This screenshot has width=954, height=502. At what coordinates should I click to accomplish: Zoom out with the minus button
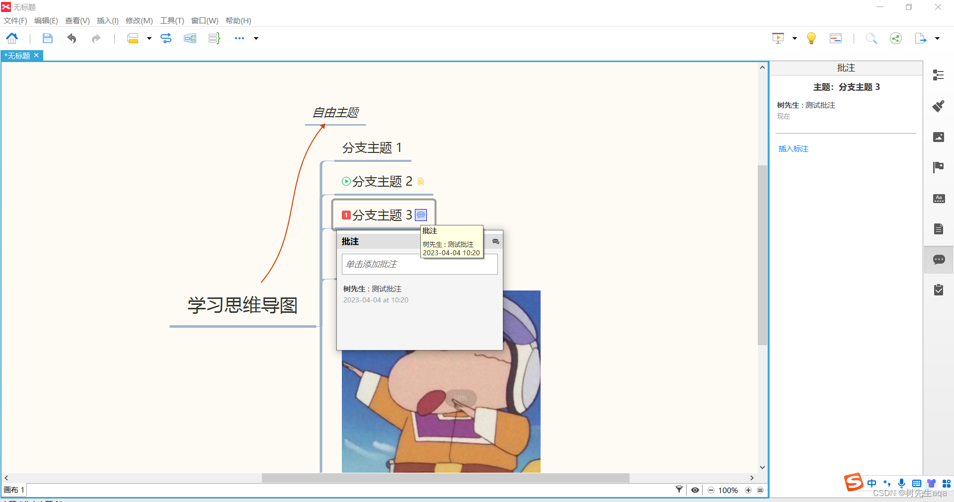coord(711,490)
